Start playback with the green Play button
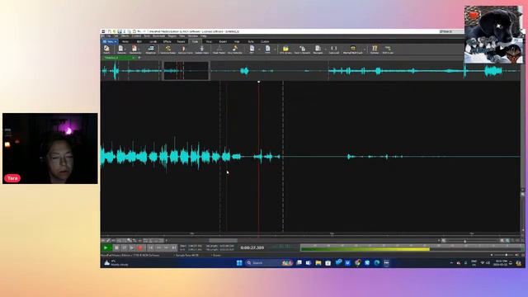This screenshot has height=297, width=528. coord(106,247)
